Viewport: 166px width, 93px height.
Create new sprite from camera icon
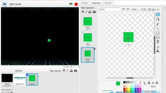click(x=75, y=71)
